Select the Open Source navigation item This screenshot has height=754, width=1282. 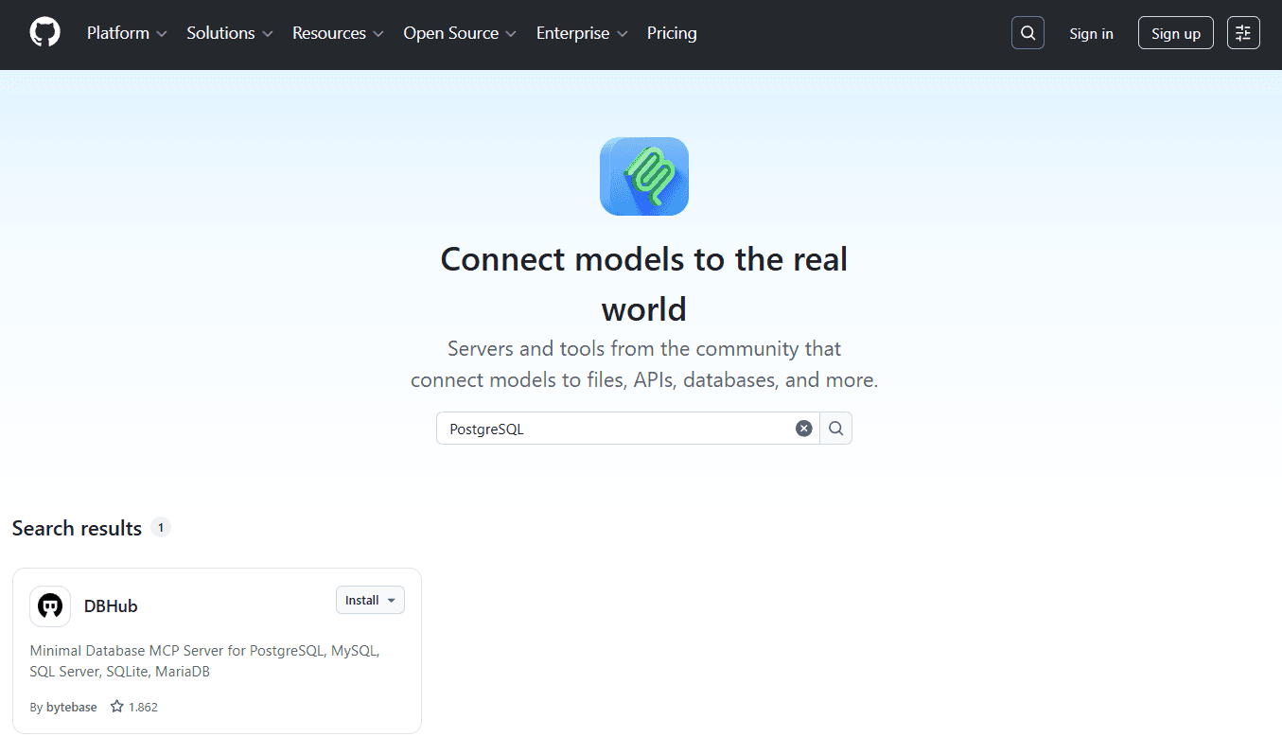point(458,33)
